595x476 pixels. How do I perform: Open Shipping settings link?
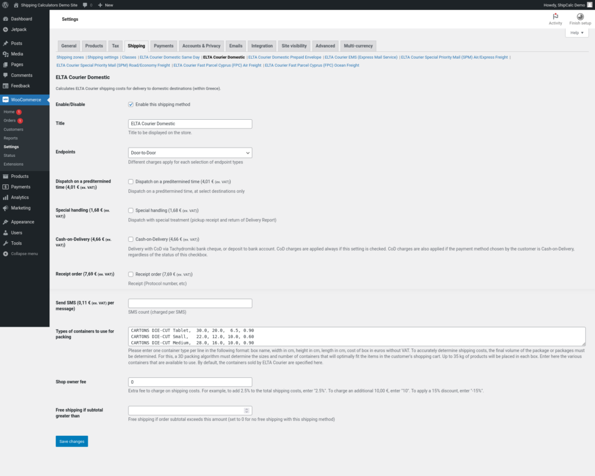pyautogui.click(x=103, y=58)
